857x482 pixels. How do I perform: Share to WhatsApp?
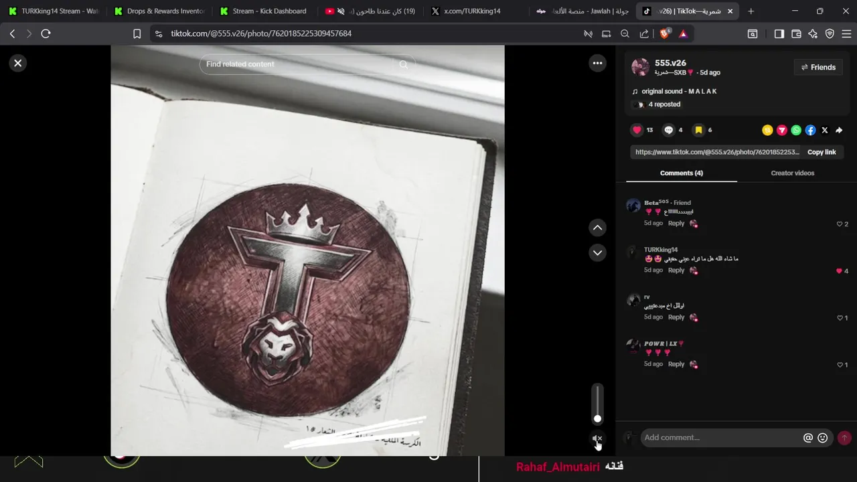click(796, 131)
